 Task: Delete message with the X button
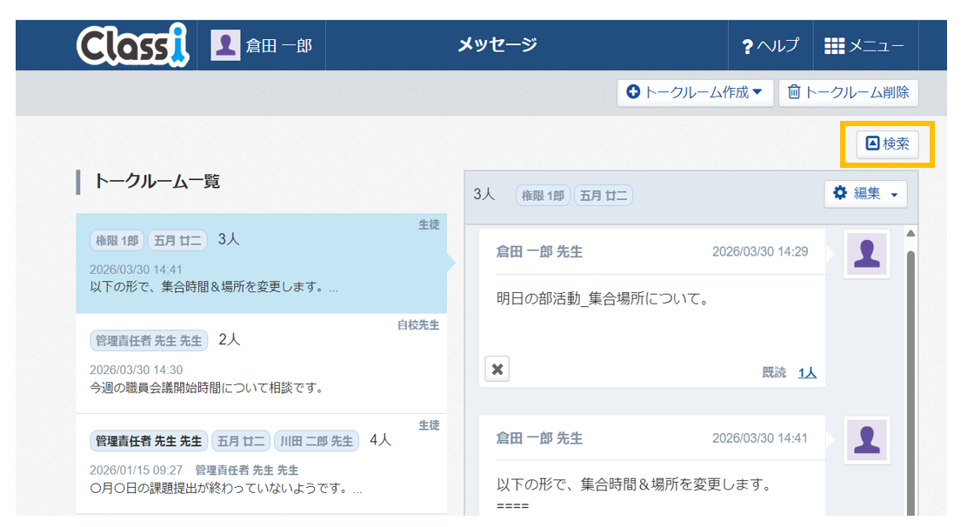(497, 369)
